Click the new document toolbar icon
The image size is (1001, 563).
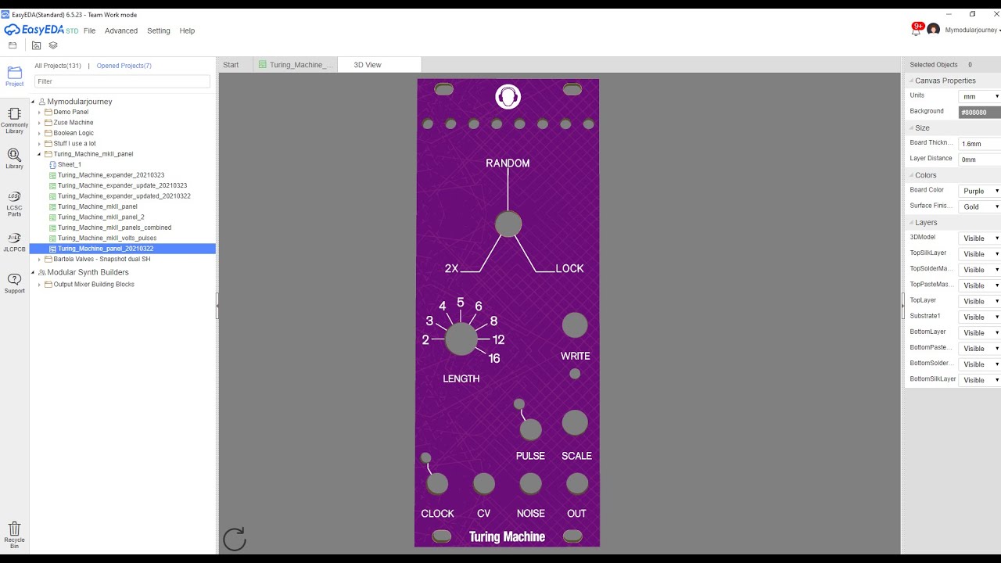pyautogui.click(x=13, y=45)
